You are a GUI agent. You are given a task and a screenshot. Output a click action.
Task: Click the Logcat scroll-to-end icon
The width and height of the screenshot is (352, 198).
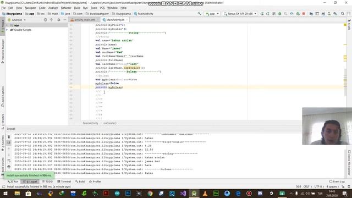9,142
